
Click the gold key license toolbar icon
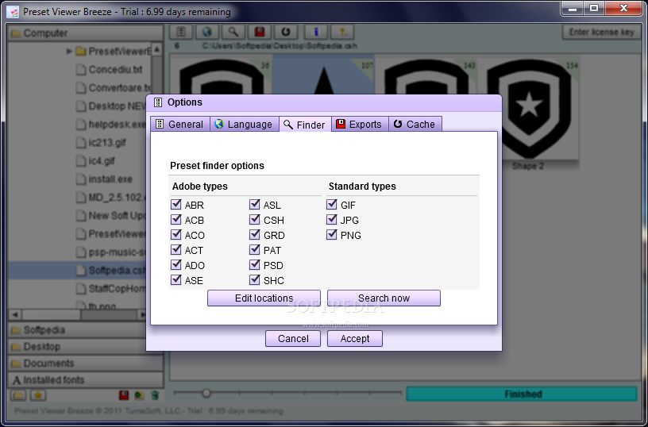[x=342, y=32]
